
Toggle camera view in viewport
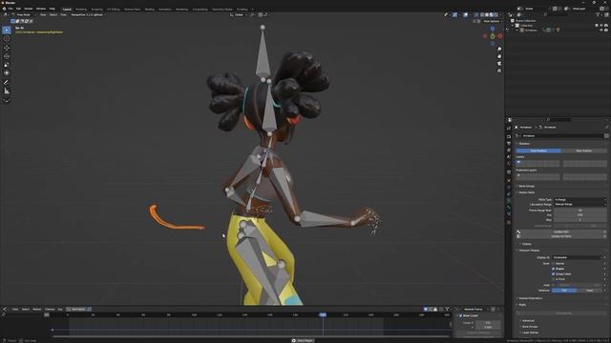point(499,64)
